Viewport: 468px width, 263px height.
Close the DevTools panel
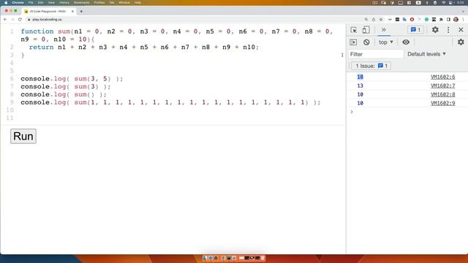461,30
